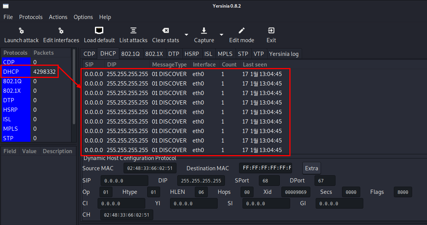Switch to the 802.1X tab
This screenshot has width=427, height=225.
tap(154, 54)
